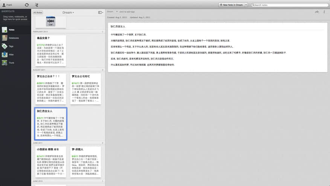
Task: Focus the Search notes field
Action: (290, 5)
